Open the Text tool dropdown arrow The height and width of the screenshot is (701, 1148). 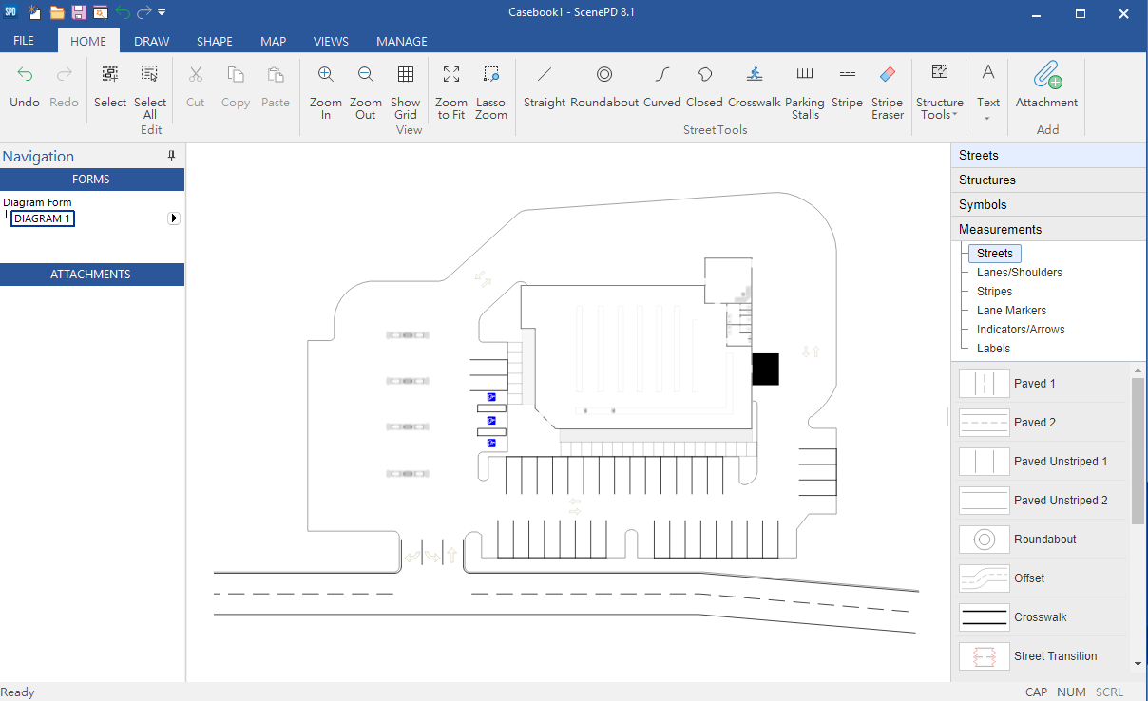pos(988,119)
